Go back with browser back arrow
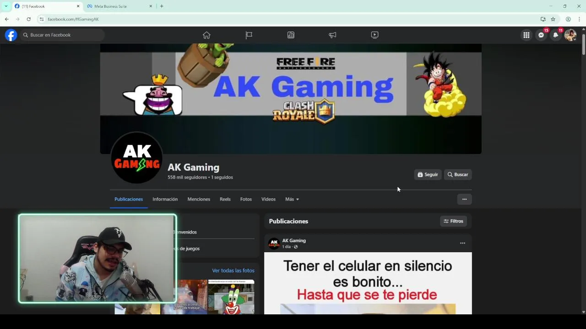The width and height of the screenshot is (586, 329). (x=6, y=19)
